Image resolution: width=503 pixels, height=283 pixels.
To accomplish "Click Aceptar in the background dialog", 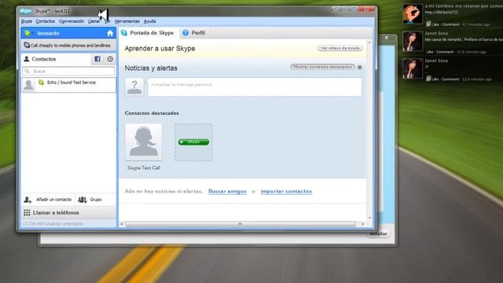I will click(x=378, y=234).
